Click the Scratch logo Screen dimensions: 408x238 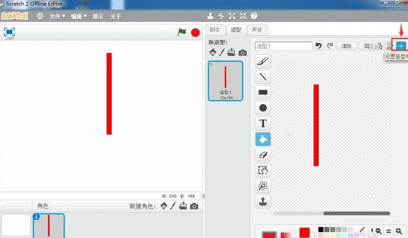coord(15,16)
